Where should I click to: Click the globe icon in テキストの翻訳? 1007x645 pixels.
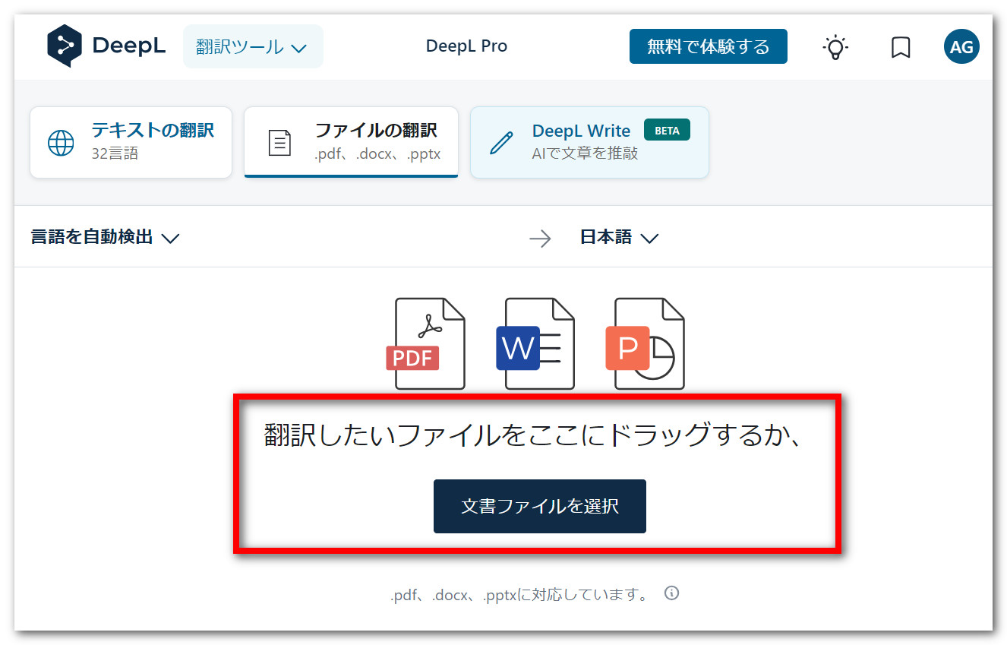pos(61,143)
